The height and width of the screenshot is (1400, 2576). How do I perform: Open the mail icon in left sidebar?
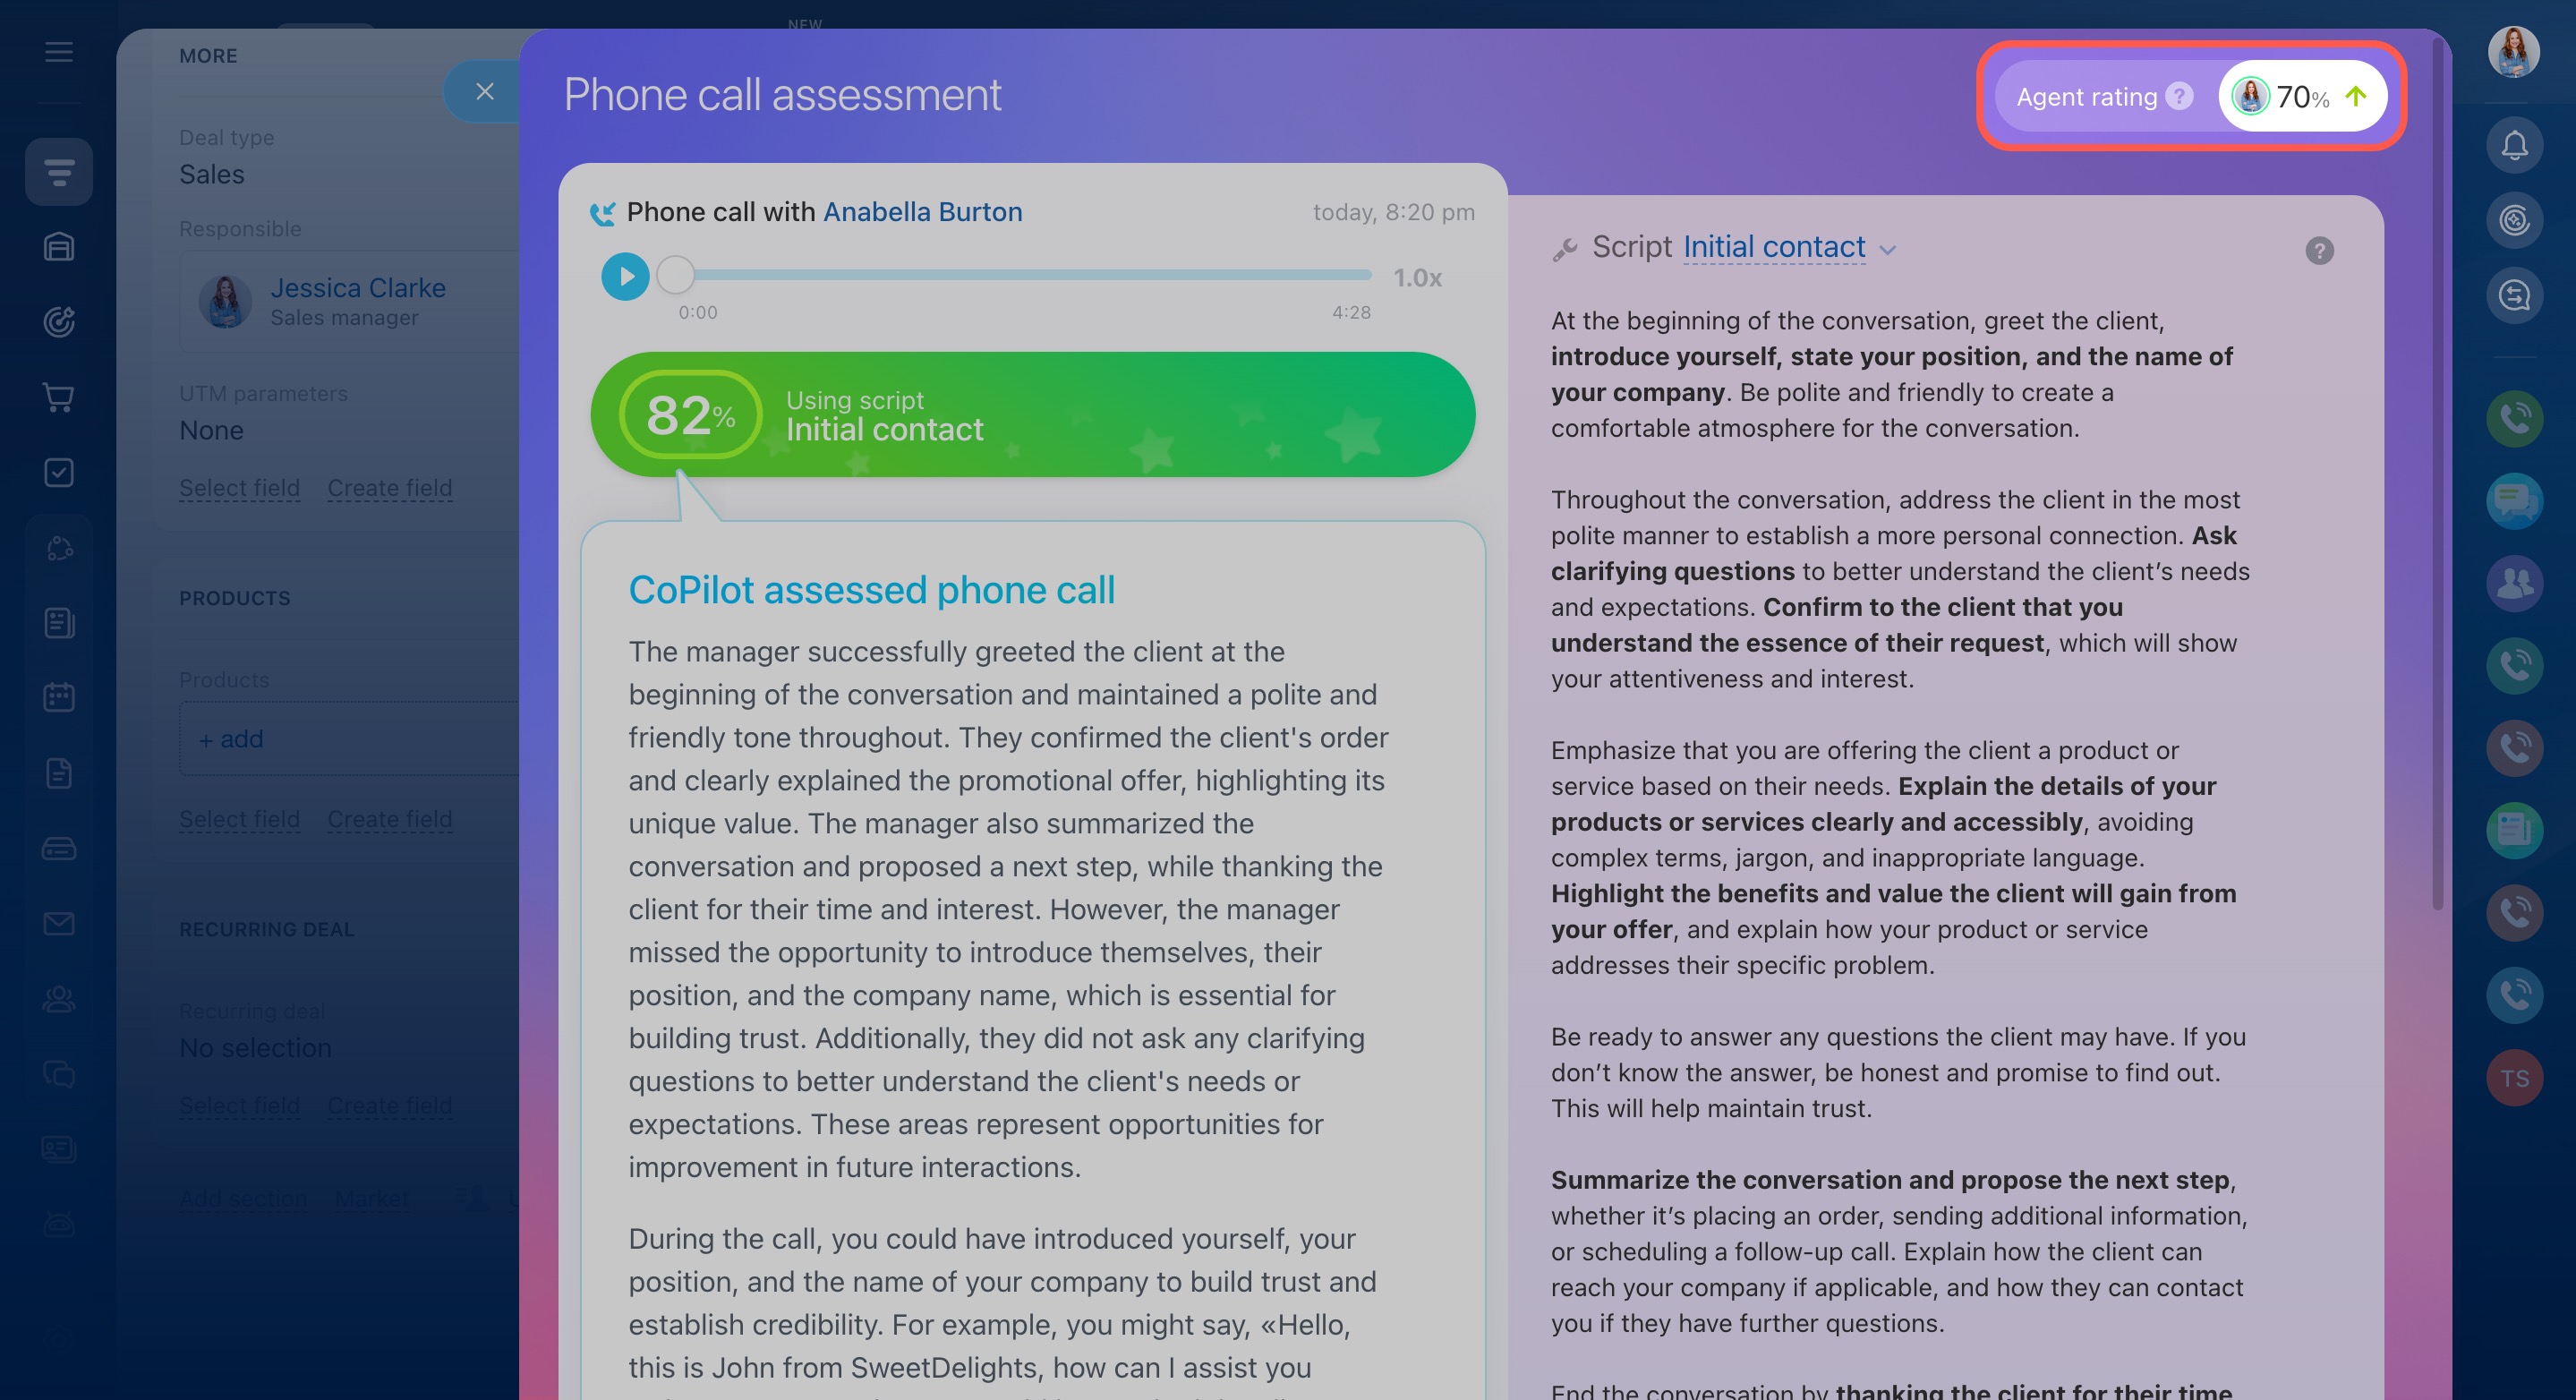coord(59,923)
